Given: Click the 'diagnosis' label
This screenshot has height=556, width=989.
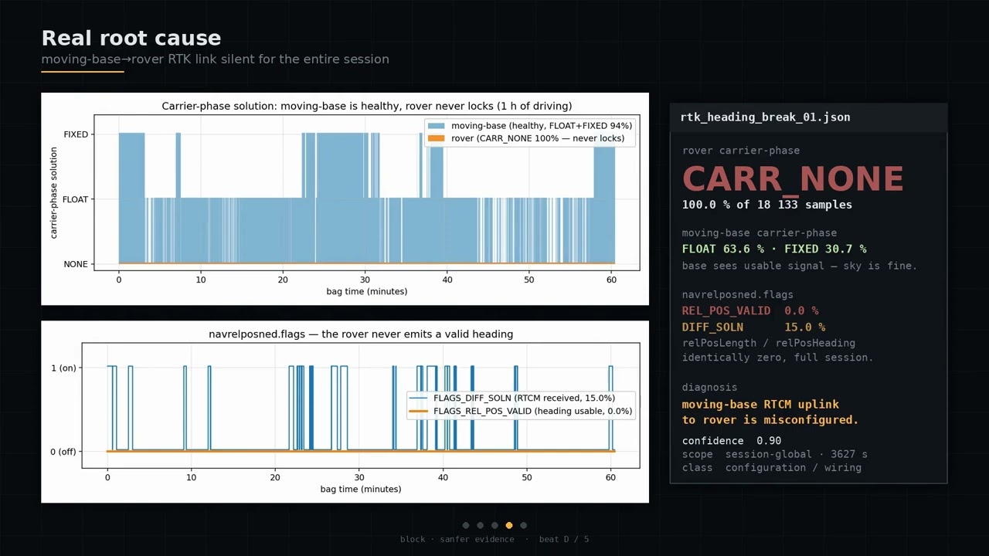Looking at the screenshot, I should (x=709, y=387).
